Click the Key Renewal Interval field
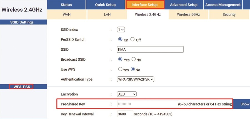The image size is (250, 119). pyautogui.click(x=125, y=114)
